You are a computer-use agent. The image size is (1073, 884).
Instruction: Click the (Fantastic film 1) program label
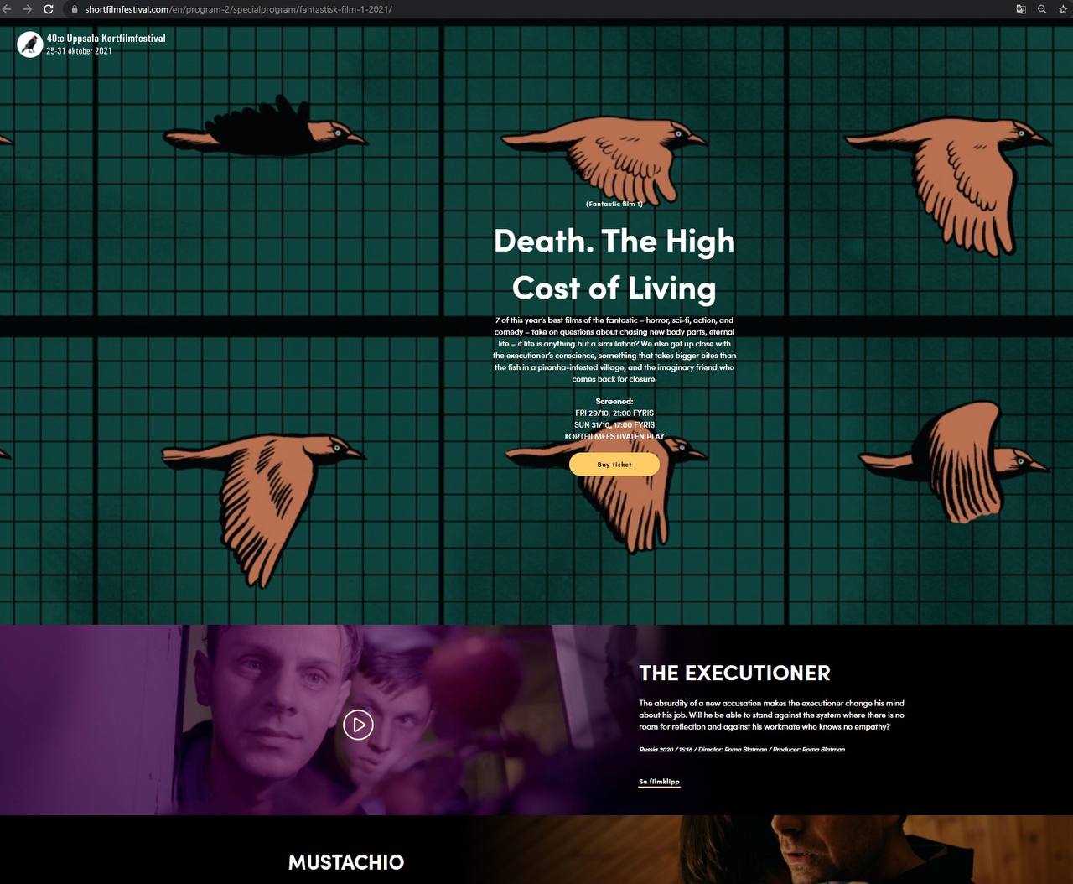pos(614,204)
